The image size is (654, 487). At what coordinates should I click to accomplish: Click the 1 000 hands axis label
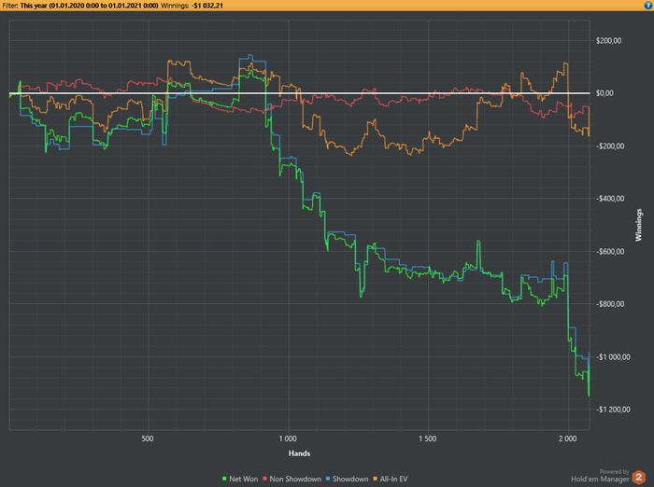click(288, 438)
